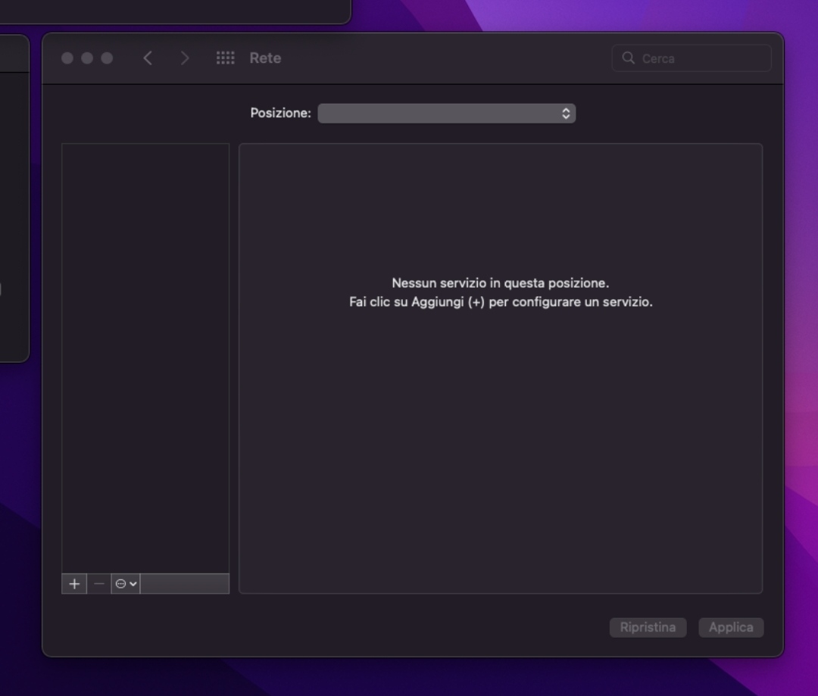Go back with the left arrow
818x696 pixels.
pos(148,58)
